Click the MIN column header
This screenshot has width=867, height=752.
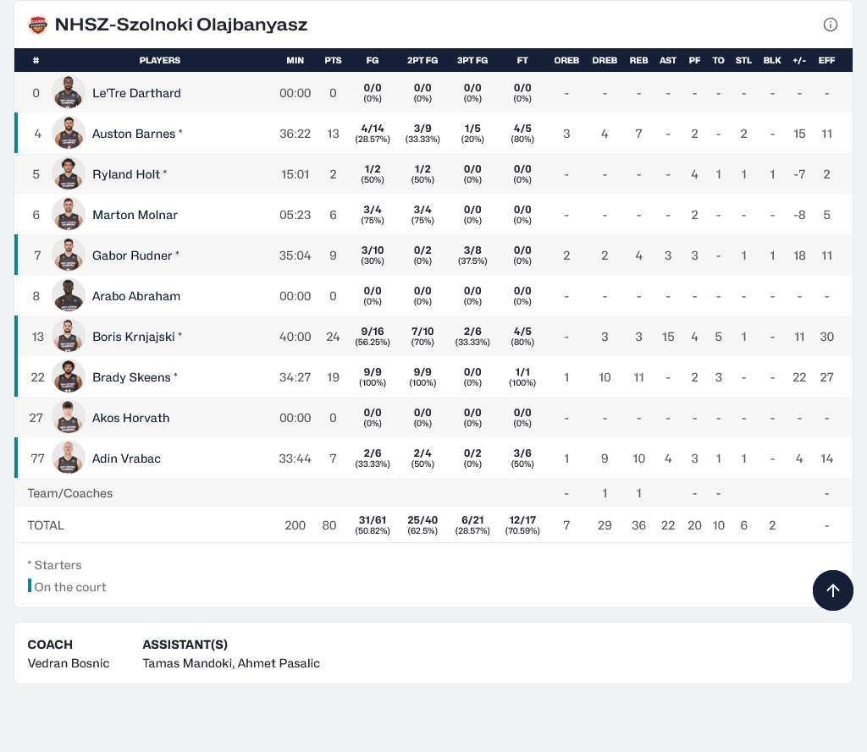(295, 61)
